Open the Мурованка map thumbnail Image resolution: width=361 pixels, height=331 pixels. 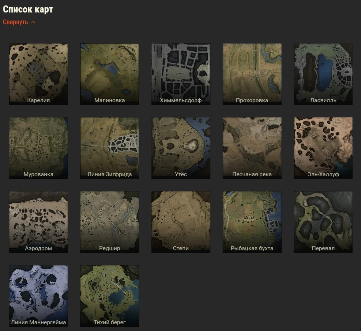[39, 148]
